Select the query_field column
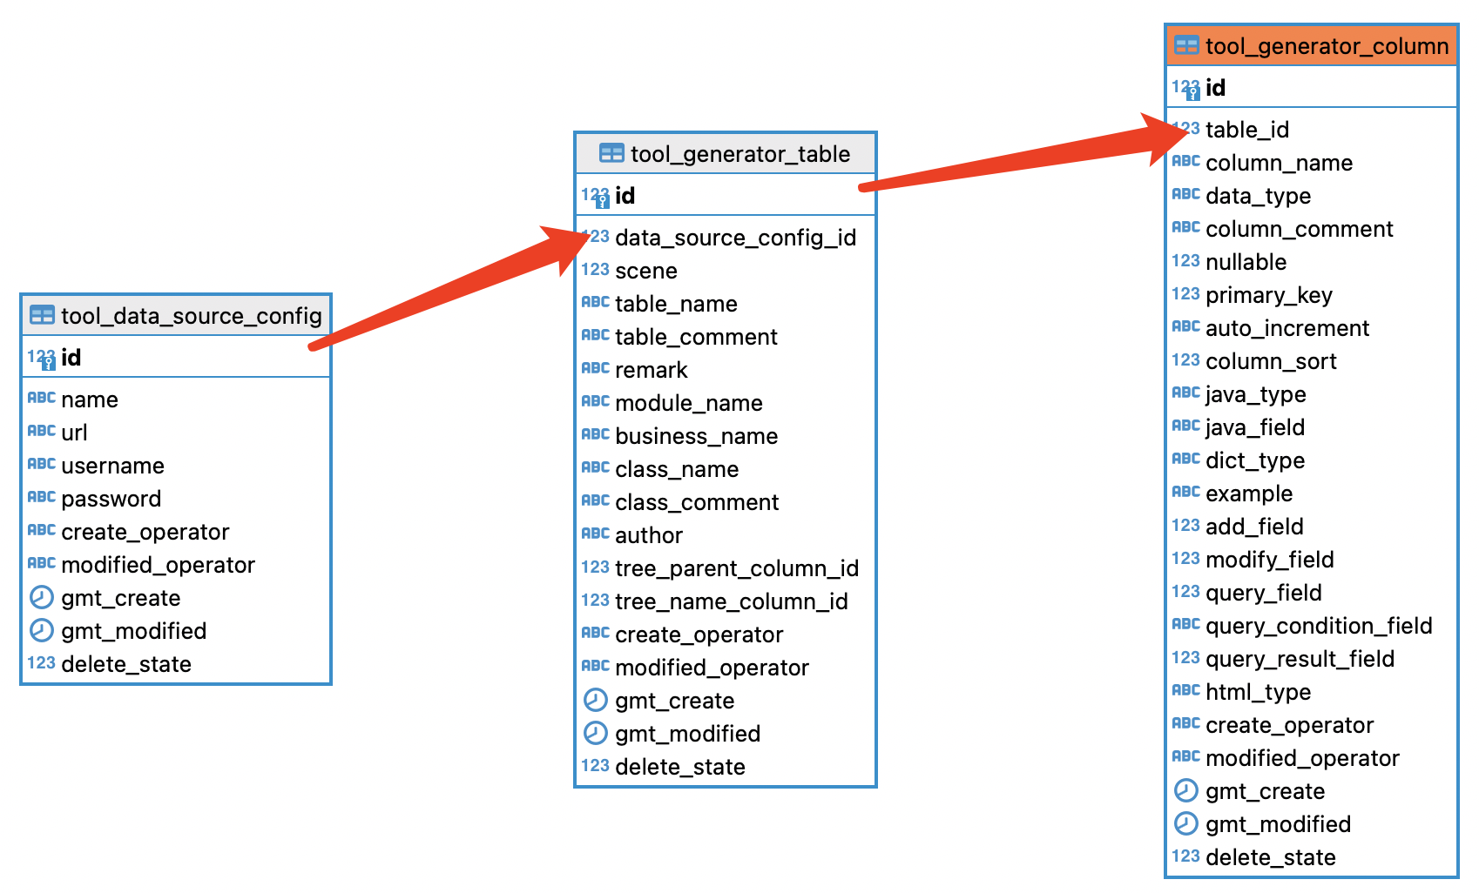This screenshot has width=1479, height=893. coord(1264,593)
